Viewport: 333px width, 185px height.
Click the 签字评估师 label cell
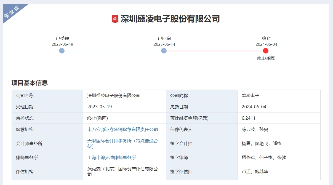[x=202, y=172]
